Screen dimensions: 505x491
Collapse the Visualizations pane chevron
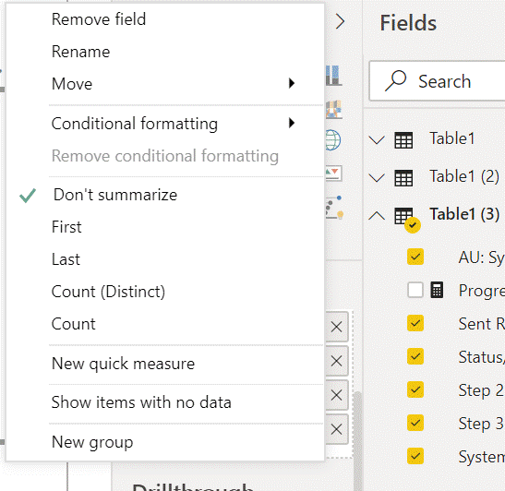pos(340,21)
